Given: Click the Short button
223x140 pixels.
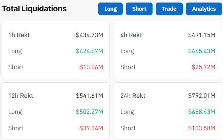Looking at the screenshot, I should pos(139,9).
